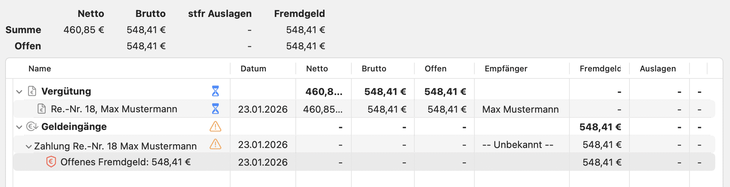
Task: Click the -- Unbekannt -- recipient cell
Action: [517, 145]
